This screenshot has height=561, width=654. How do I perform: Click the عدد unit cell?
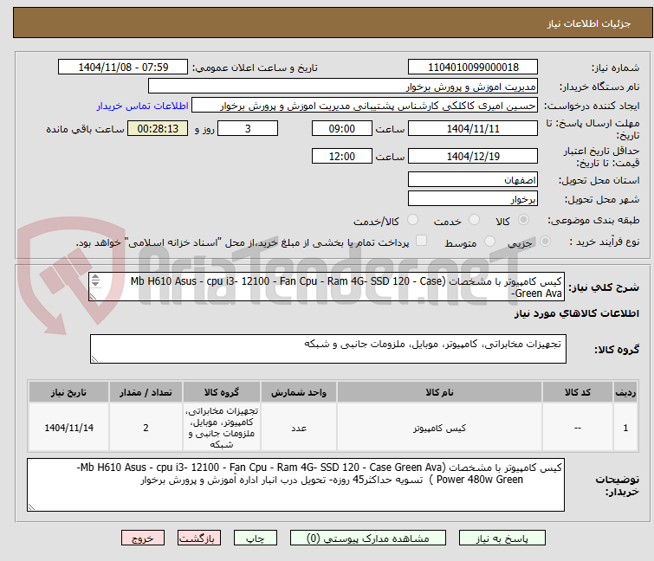pyautogui.click(x=299, y=428)
